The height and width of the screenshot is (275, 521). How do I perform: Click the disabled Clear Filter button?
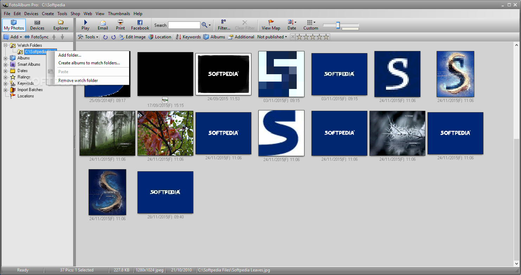coord(245,25)
